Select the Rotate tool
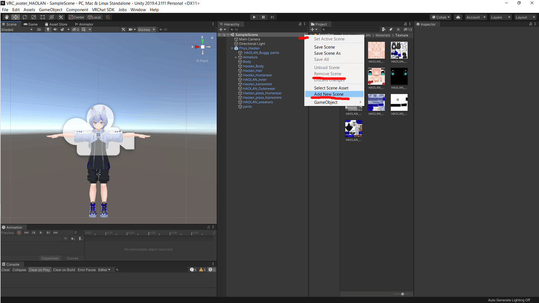 pos(24,17)
